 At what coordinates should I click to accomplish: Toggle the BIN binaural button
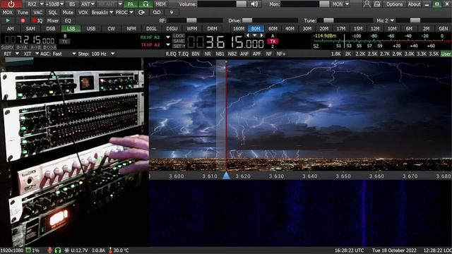pos(196,54)
